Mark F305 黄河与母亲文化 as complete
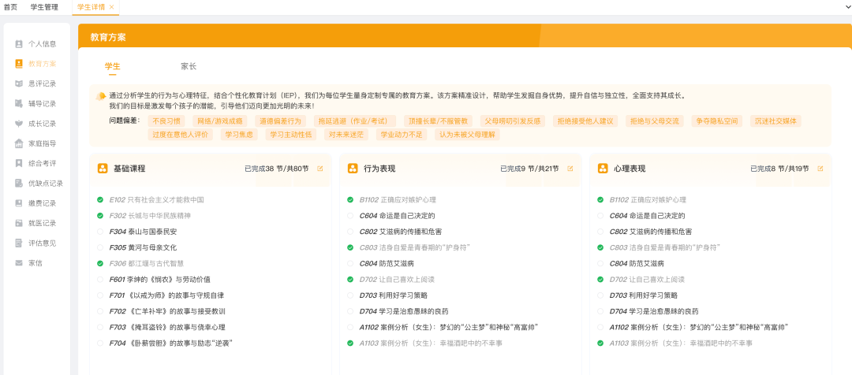 coord(100,247)
